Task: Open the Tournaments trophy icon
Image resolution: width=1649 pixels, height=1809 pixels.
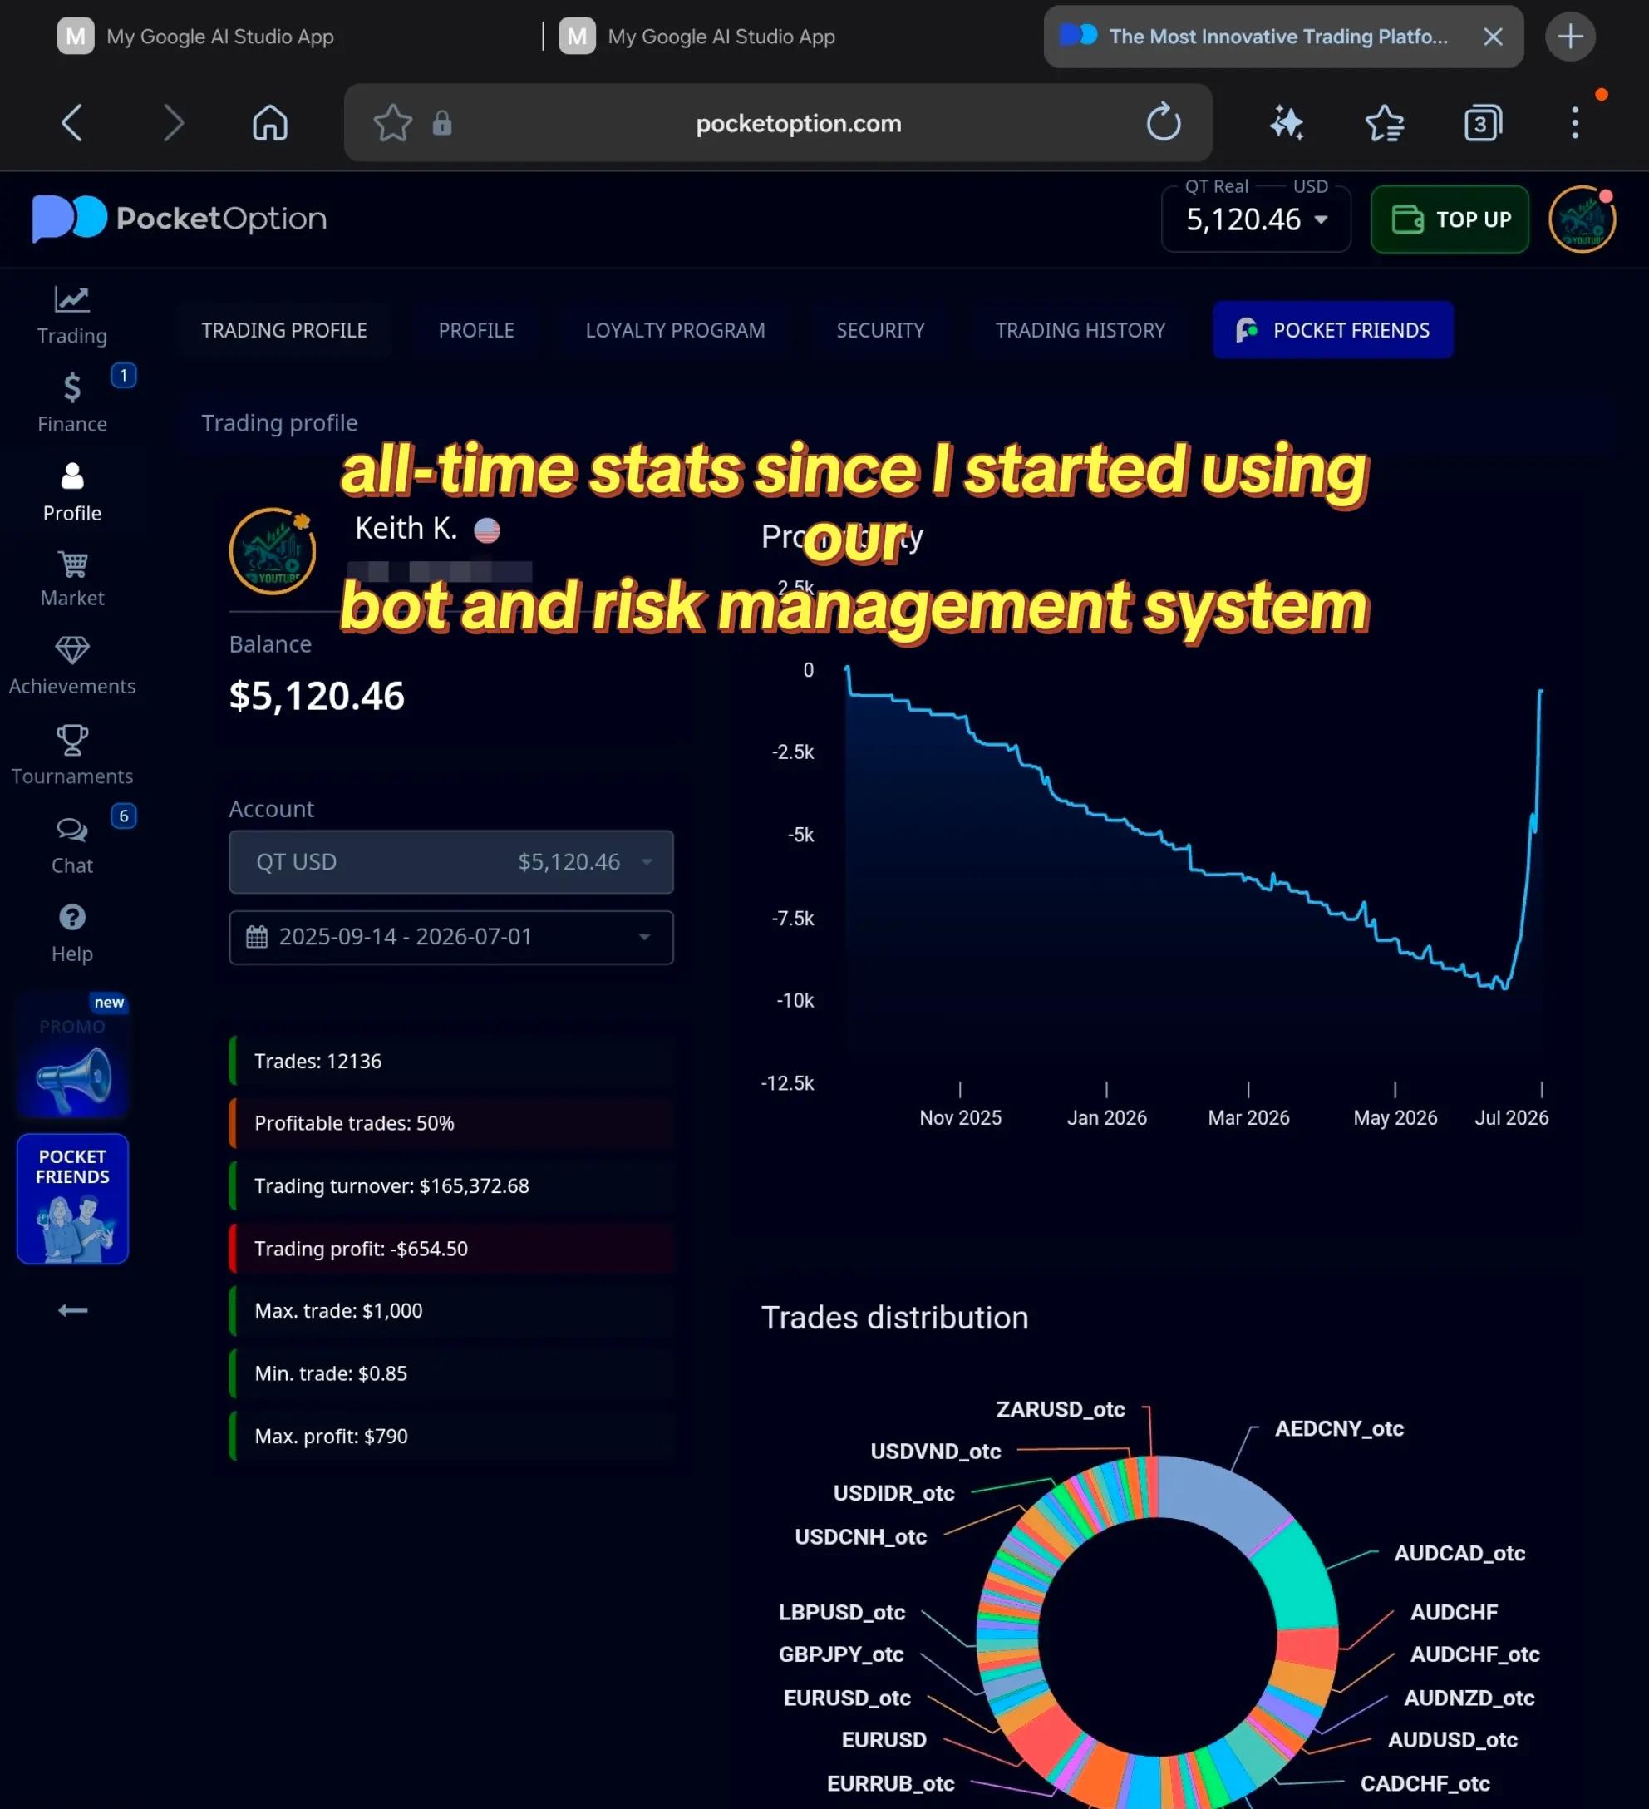Action: 71,740
